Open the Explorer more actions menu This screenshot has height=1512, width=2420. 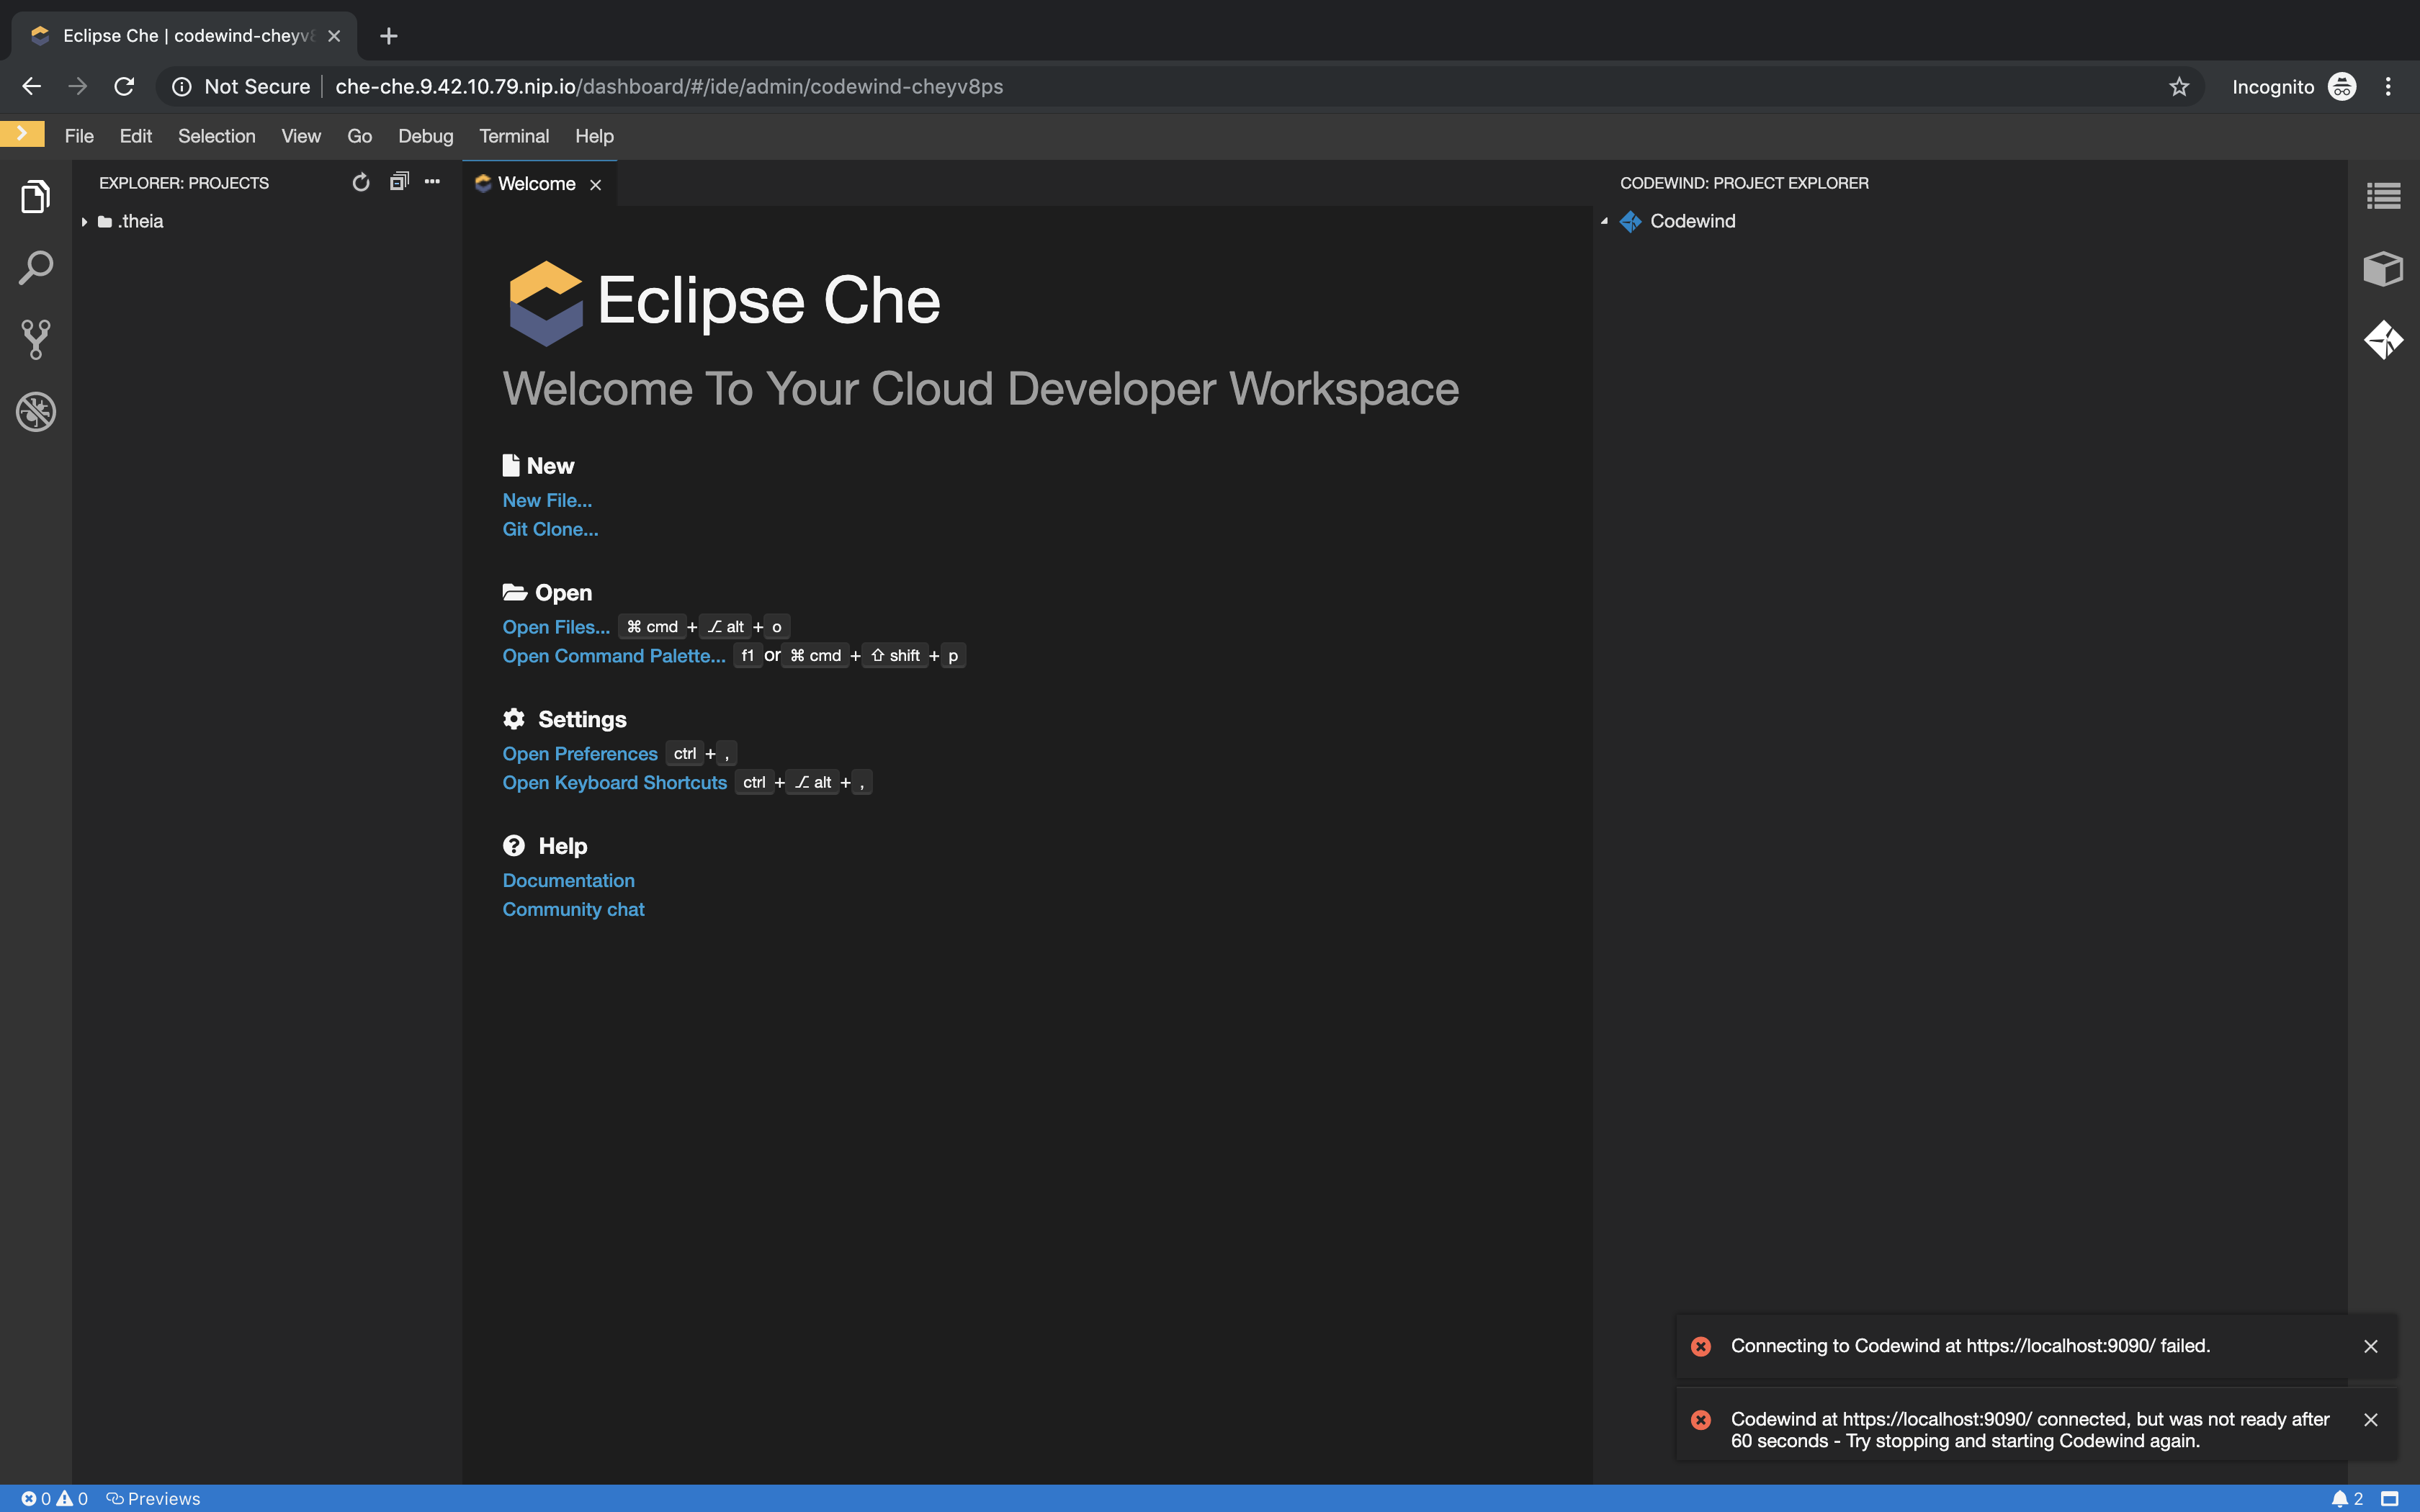tap(432, 181)
